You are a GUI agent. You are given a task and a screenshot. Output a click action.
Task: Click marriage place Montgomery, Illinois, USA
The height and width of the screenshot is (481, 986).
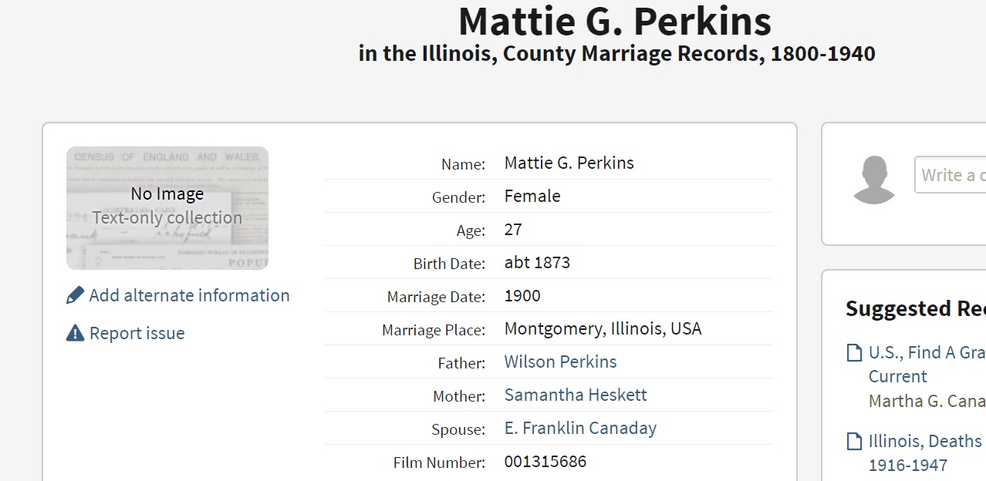tap(603, 329)
